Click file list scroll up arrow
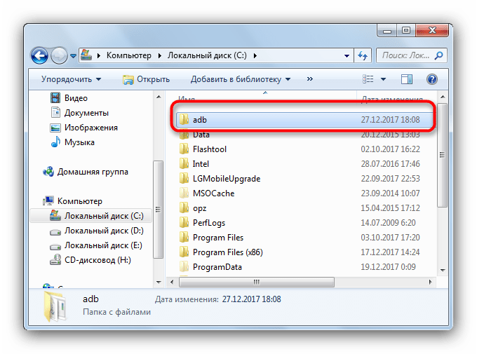 [443, 97]
